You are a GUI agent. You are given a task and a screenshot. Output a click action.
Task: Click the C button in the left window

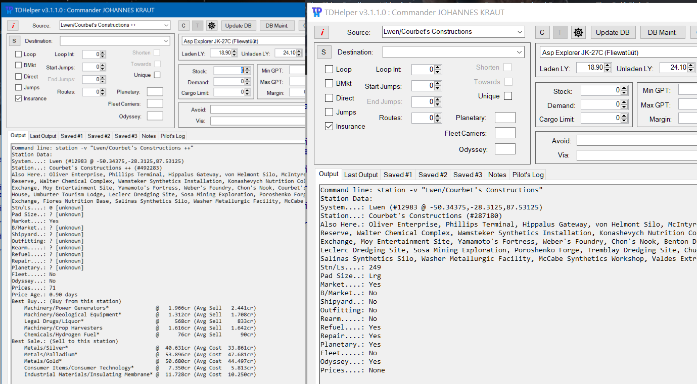[183, 26]
